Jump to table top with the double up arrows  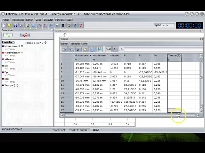[201, 56]
